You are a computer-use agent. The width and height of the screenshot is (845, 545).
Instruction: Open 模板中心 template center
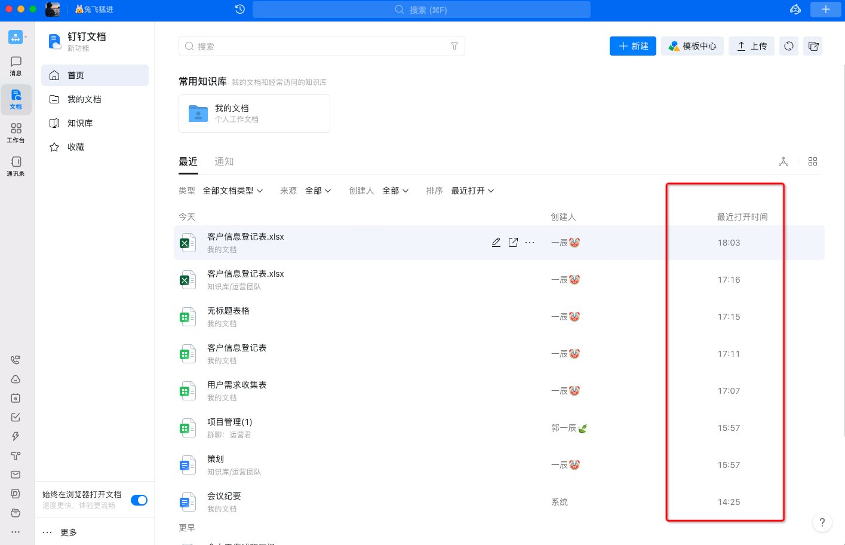coord(692,46)
